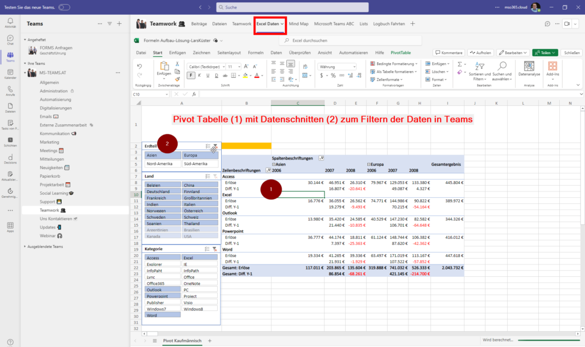Viewport: 585px width, 347px height.
Task: Click the merge cells icon
Action: (305, 76)
